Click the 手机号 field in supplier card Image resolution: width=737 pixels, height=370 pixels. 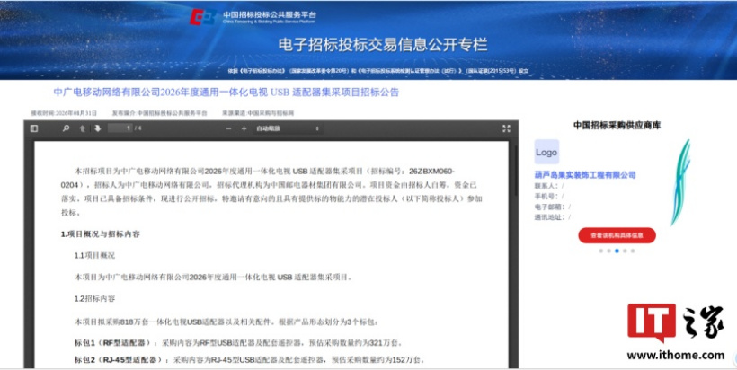549,197
